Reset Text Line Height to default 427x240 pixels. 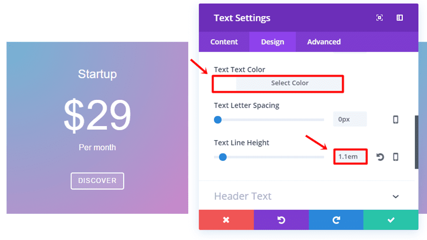click(380, 157)
